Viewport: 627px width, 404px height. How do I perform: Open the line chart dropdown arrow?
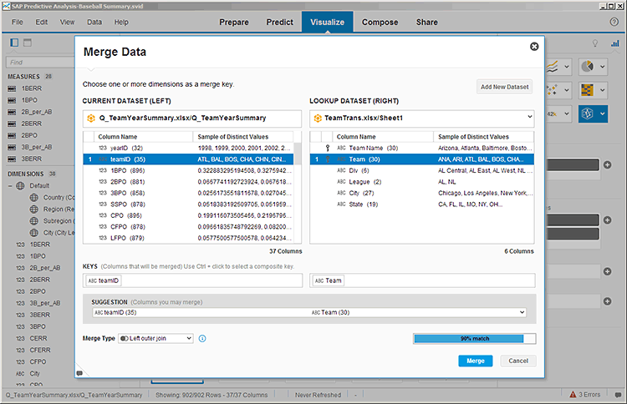(x=567, y=67)
